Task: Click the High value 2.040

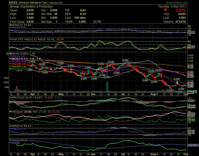Action: tap(30, 14)
